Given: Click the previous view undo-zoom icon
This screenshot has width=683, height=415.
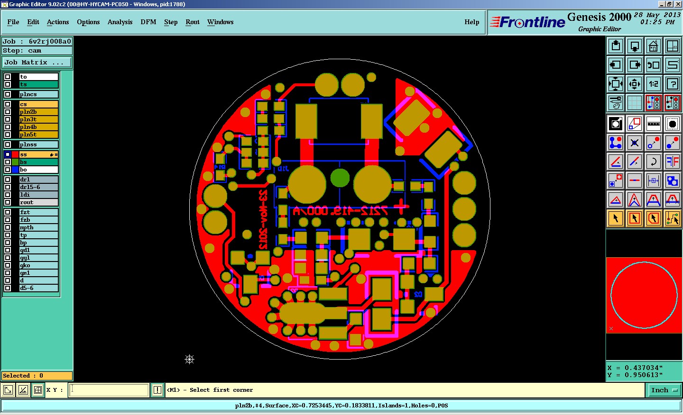Looking at the screenshot, I should 654,65.
